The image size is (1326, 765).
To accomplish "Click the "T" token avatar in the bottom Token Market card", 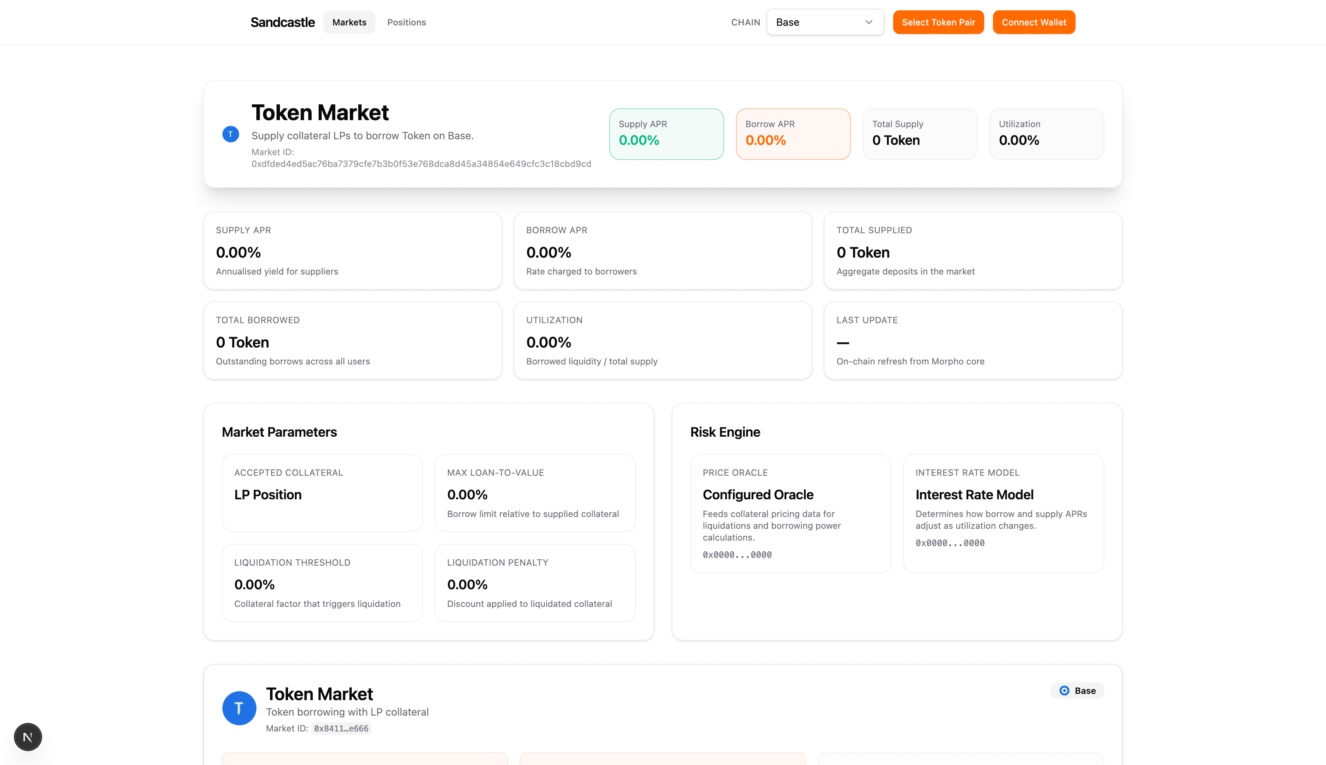I will point(239,708).
